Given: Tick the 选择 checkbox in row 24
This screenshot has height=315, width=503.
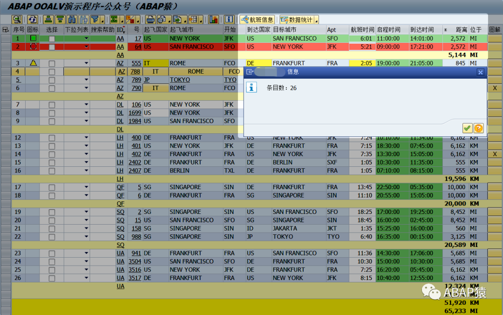Looking at the screenshot, I should point(52,262).
